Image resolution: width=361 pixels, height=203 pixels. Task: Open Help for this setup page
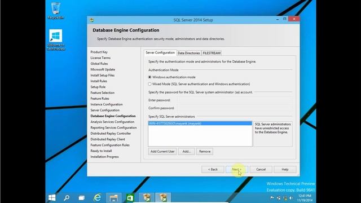click(285, 169)
